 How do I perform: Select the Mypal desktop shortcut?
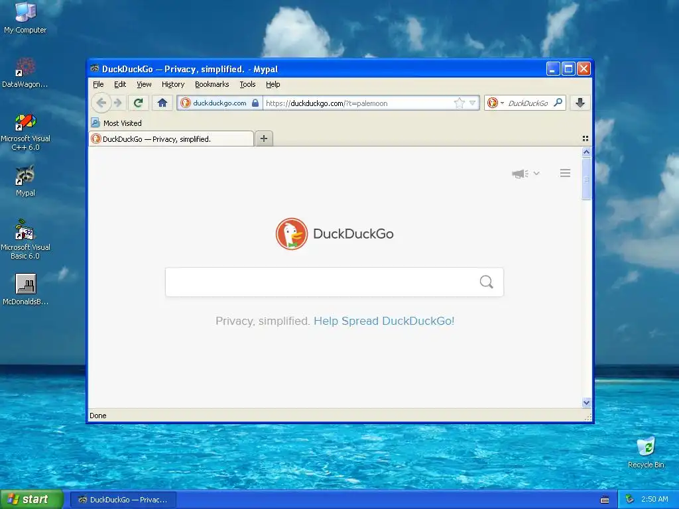[25, 182]
